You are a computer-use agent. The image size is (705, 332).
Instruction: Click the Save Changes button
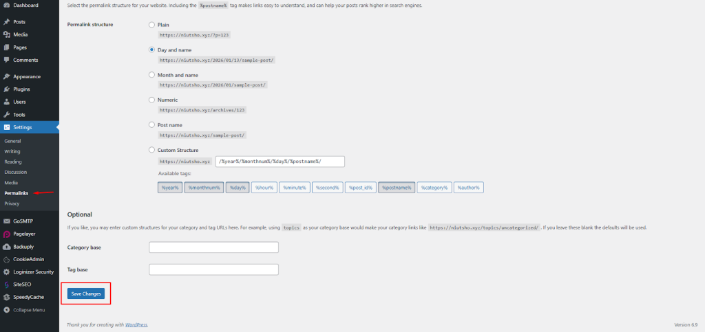pos(86,294)
